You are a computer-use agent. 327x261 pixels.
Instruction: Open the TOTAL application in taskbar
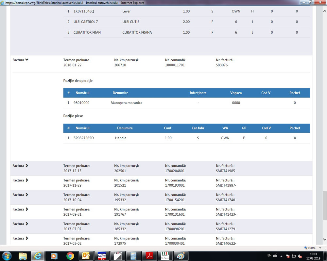tap(165, 256)
